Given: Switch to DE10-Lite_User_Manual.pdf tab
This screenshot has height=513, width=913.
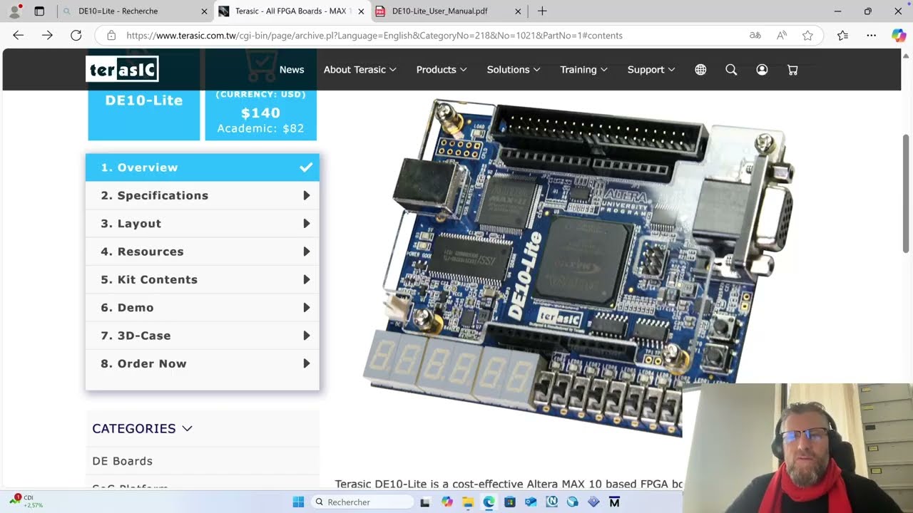Looking at the screenshot, I should tap(449, 11).
